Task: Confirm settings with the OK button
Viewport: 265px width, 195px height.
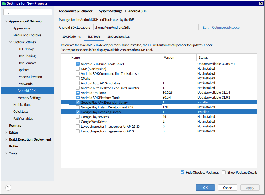Action: point(205,188)
